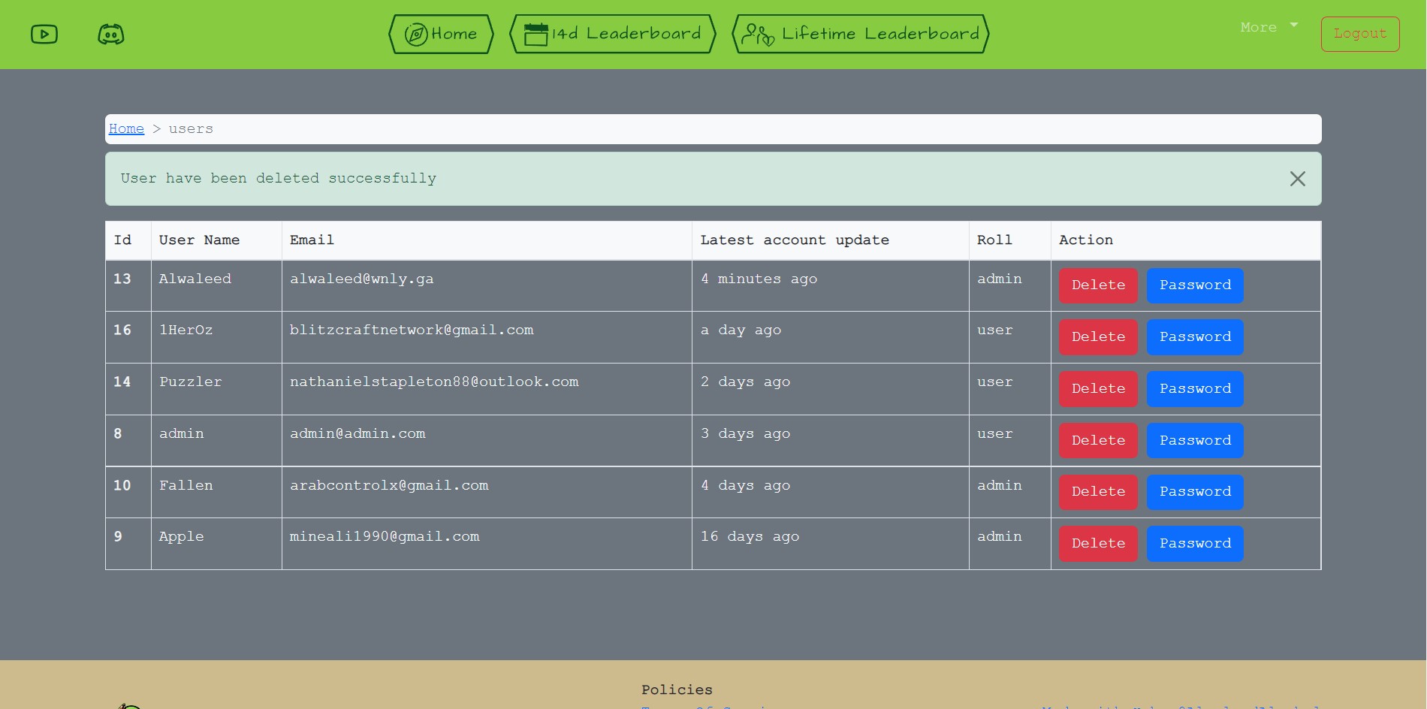Click username Fallen

pos(186,486)
